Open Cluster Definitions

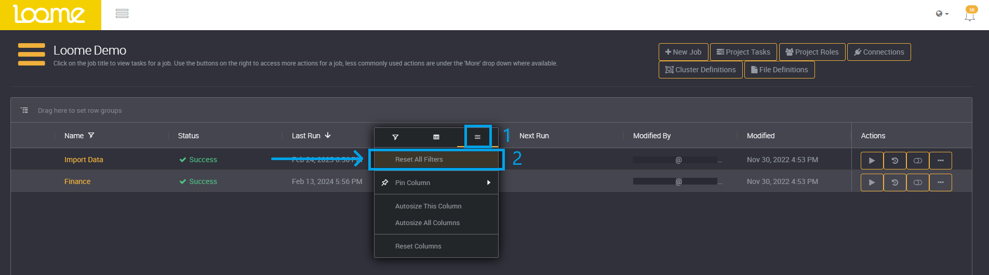pos(700,70)
